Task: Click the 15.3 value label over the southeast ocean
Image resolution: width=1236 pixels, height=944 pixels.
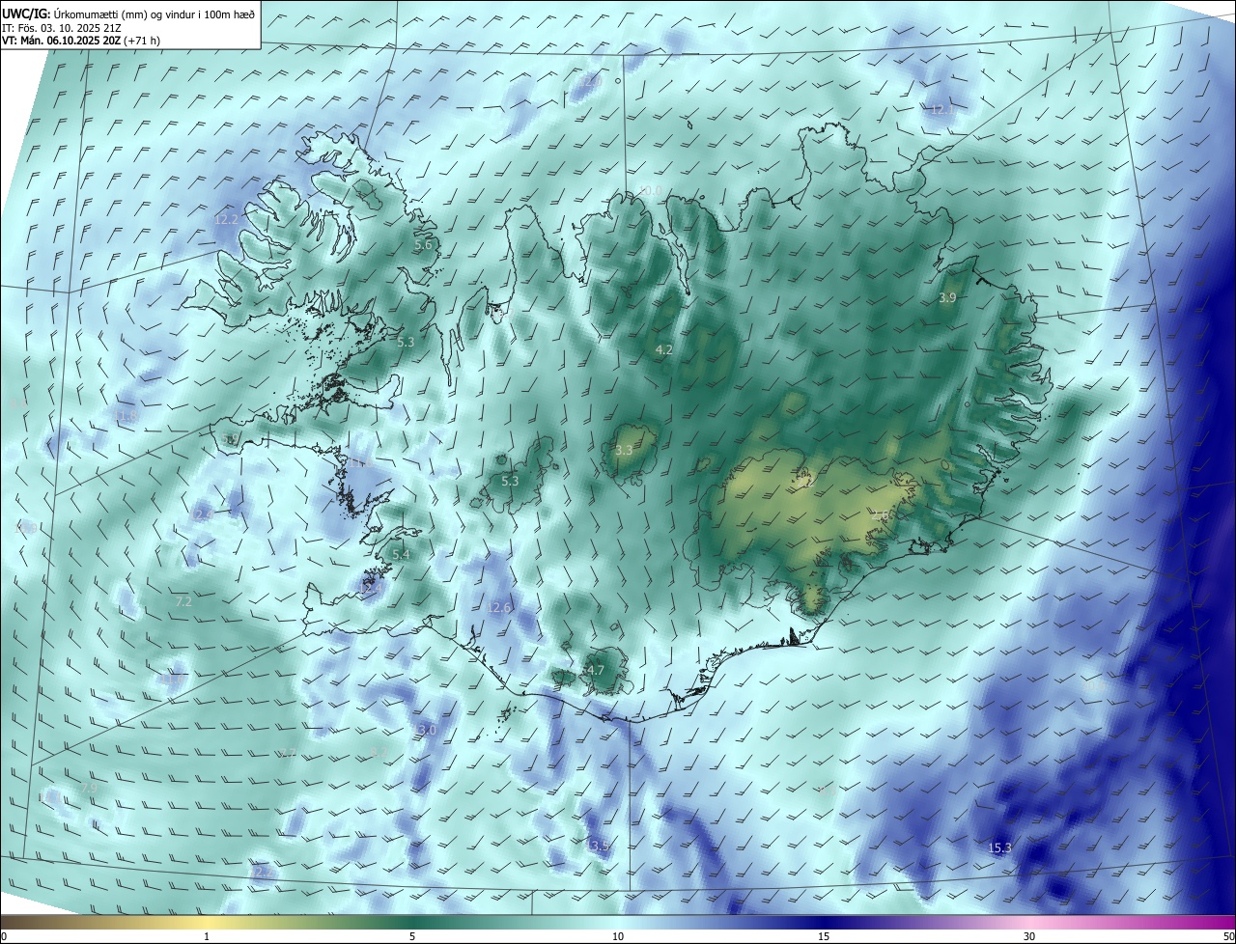Action: [1000, 847]
